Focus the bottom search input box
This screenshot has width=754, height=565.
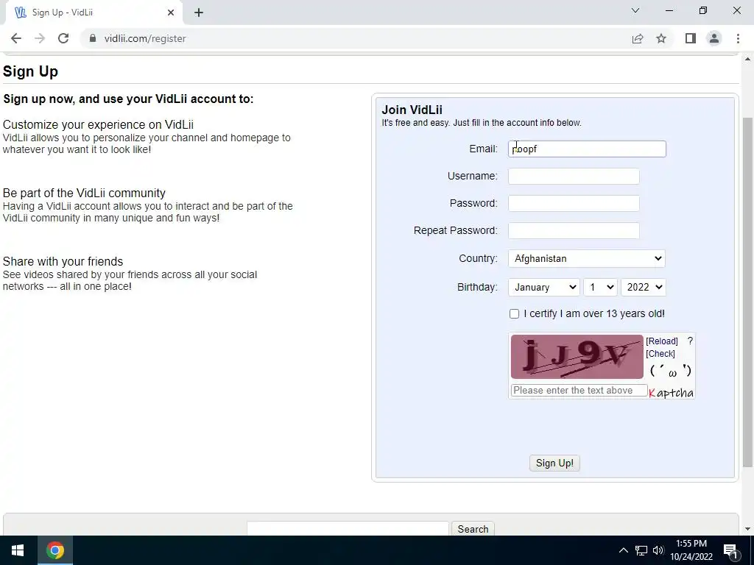coord(348,529)
